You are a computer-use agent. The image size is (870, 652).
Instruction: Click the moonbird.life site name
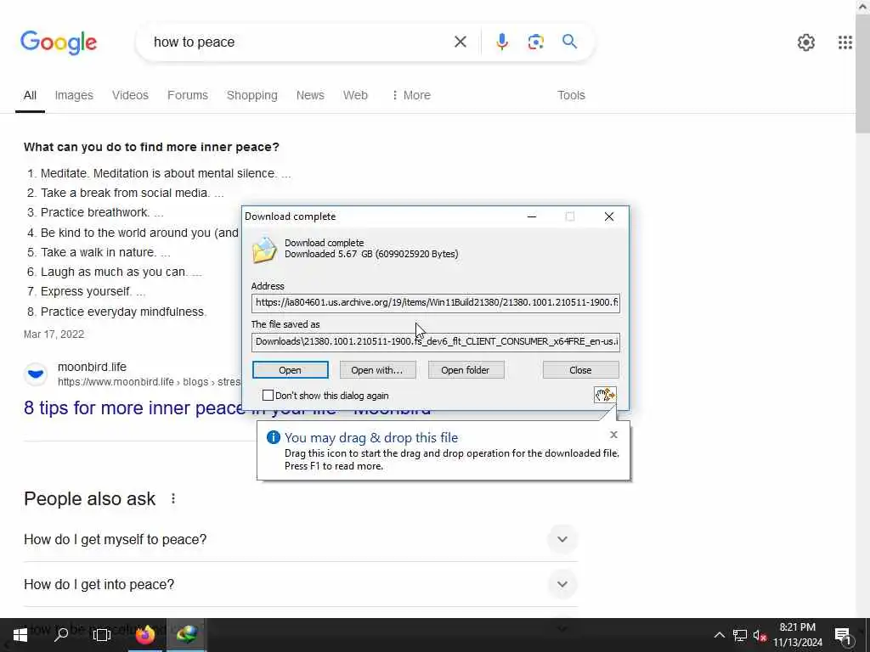[x=92, y=367]
